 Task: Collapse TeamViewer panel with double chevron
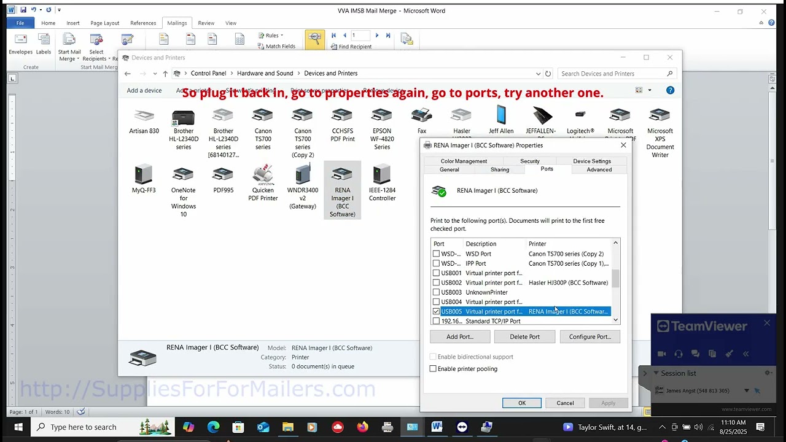[746, 354]
